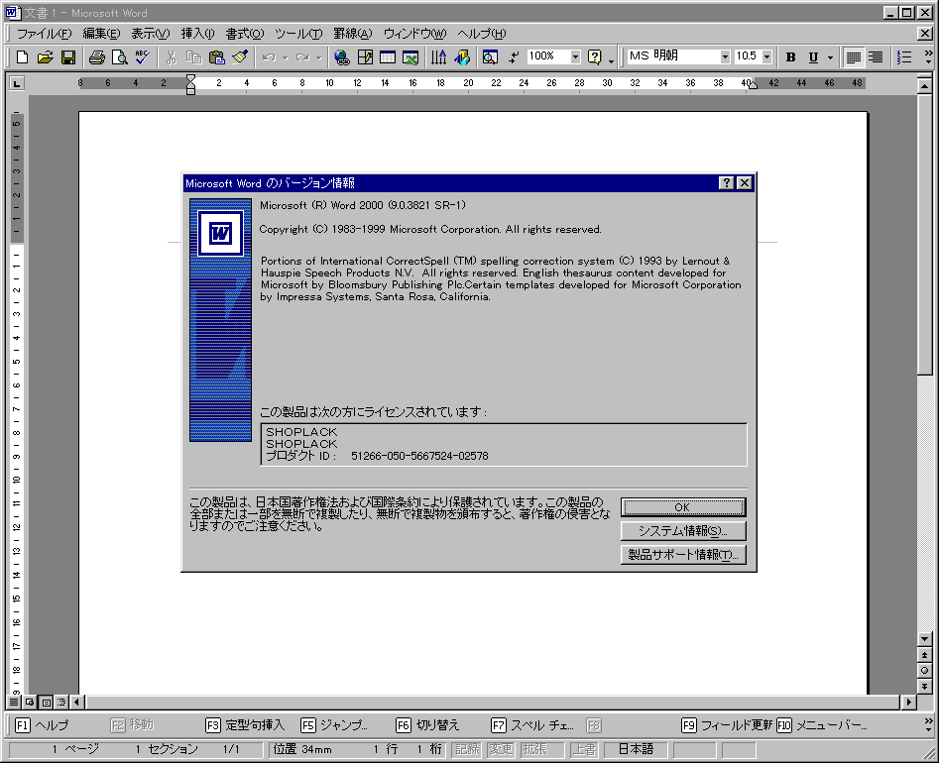The width and height of the screenshot is (939, 763).
Task: Switch to Outline view button
Action: tap(61, 702)
